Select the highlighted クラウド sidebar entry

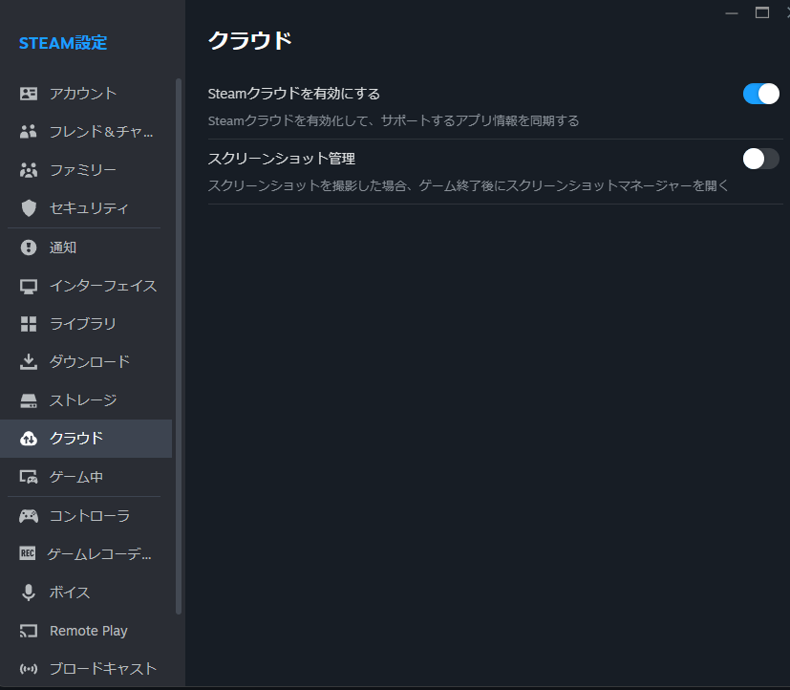76,439
